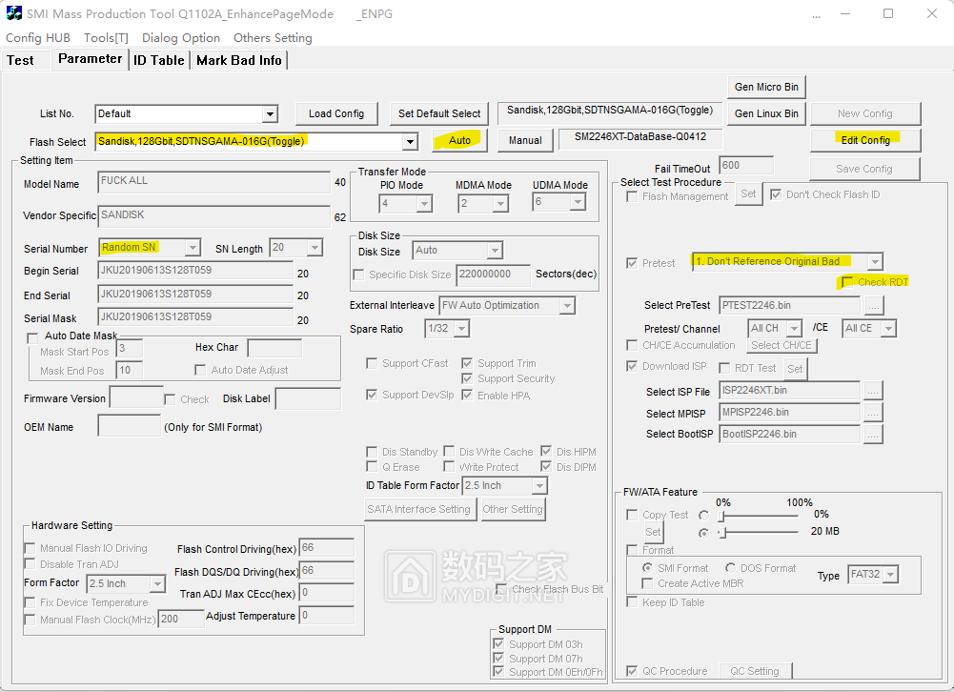
Task: Expand the List No. dropdown
Action: click(x=270, y=113)
